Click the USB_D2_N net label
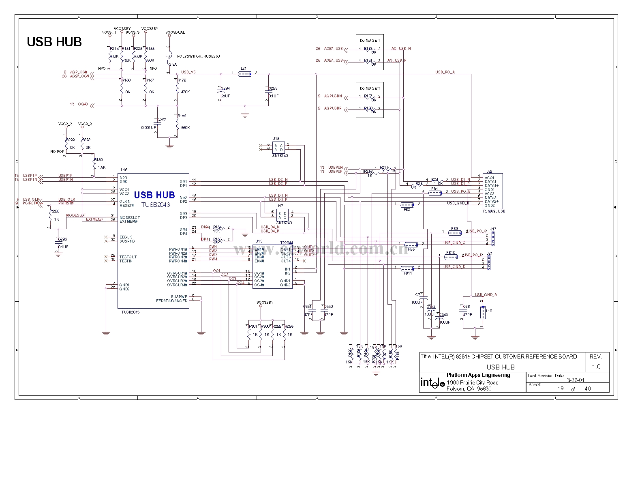Viewport: 642px width, 496px height. point(278,179)
